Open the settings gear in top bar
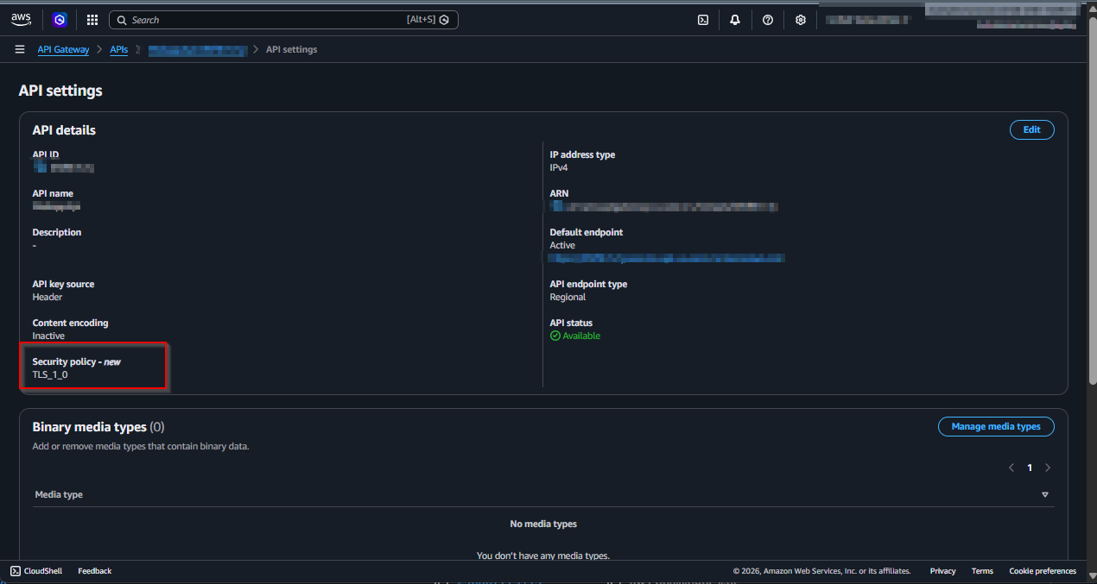 (x=801, y=20)
